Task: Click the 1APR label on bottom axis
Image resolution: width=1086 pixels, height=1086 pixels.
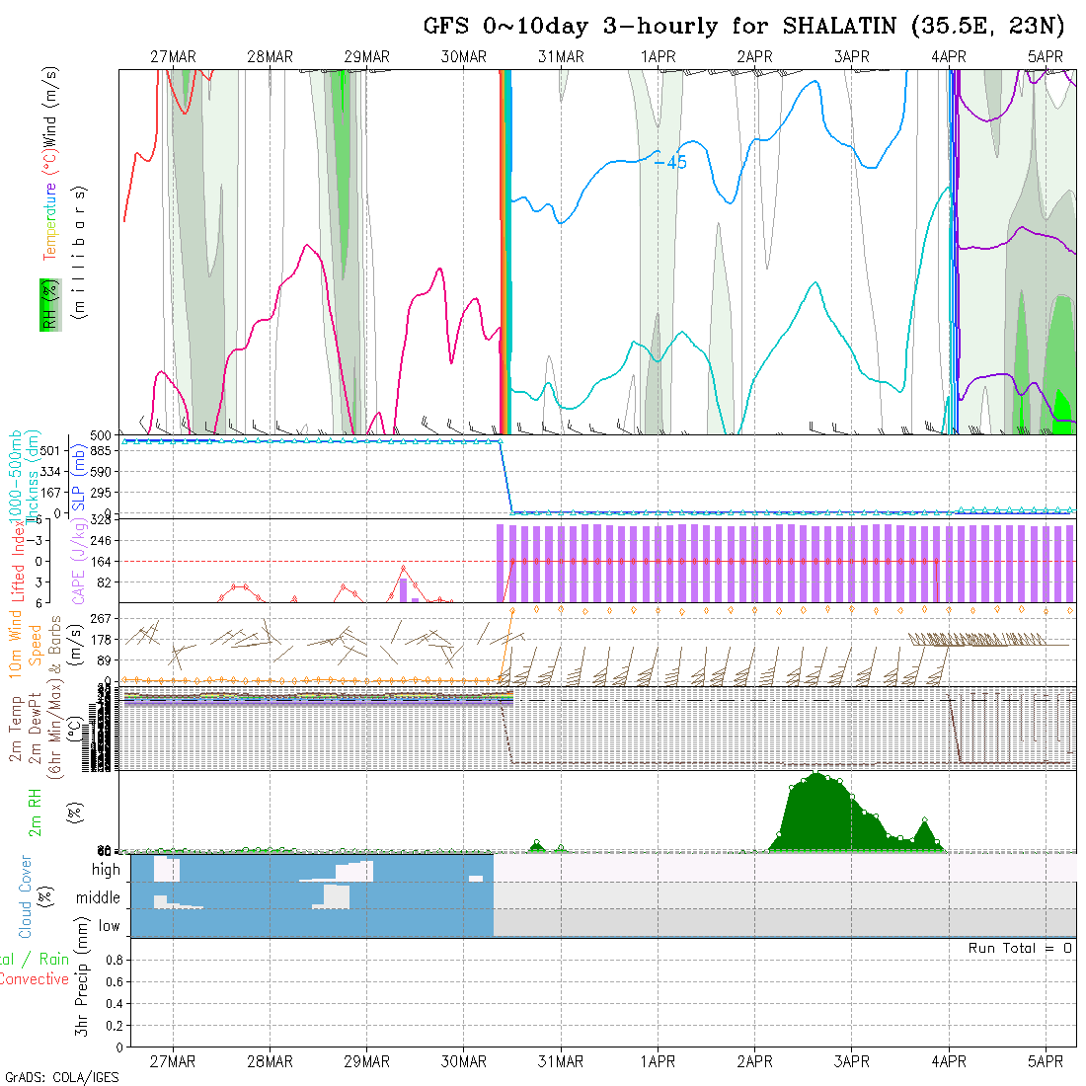Action: click(658, 1061)
